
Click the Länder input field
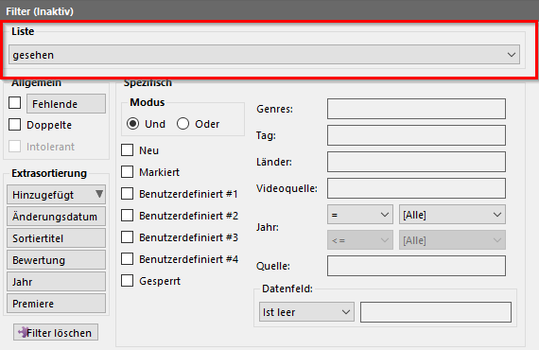(416, 162)
